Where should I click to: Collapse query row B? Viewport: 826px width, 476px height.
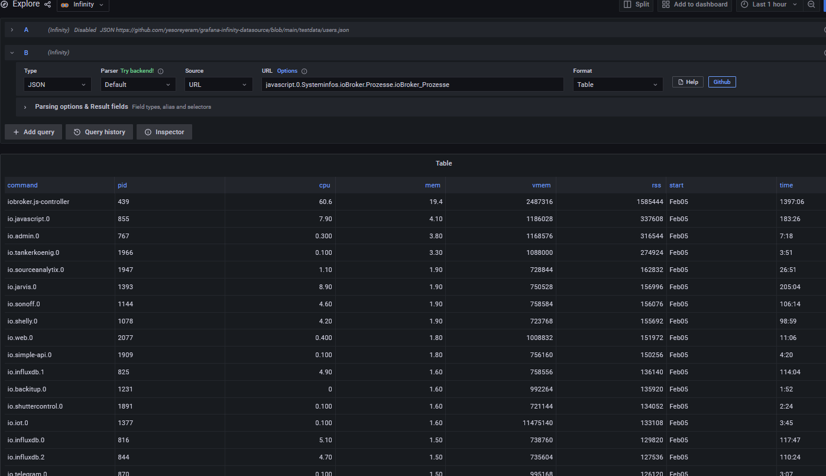pos(12,53)
